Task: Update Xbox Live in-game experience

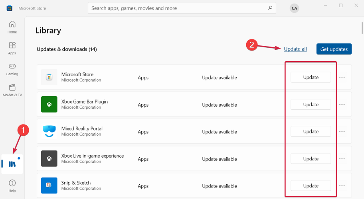Action: click(x=311, y=158)
